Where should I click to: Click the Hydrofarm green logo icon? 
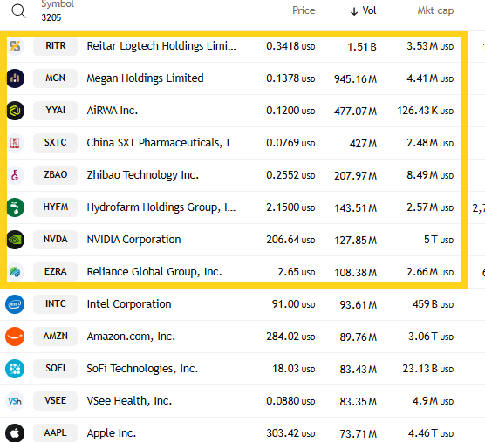(x=16, y=207)
